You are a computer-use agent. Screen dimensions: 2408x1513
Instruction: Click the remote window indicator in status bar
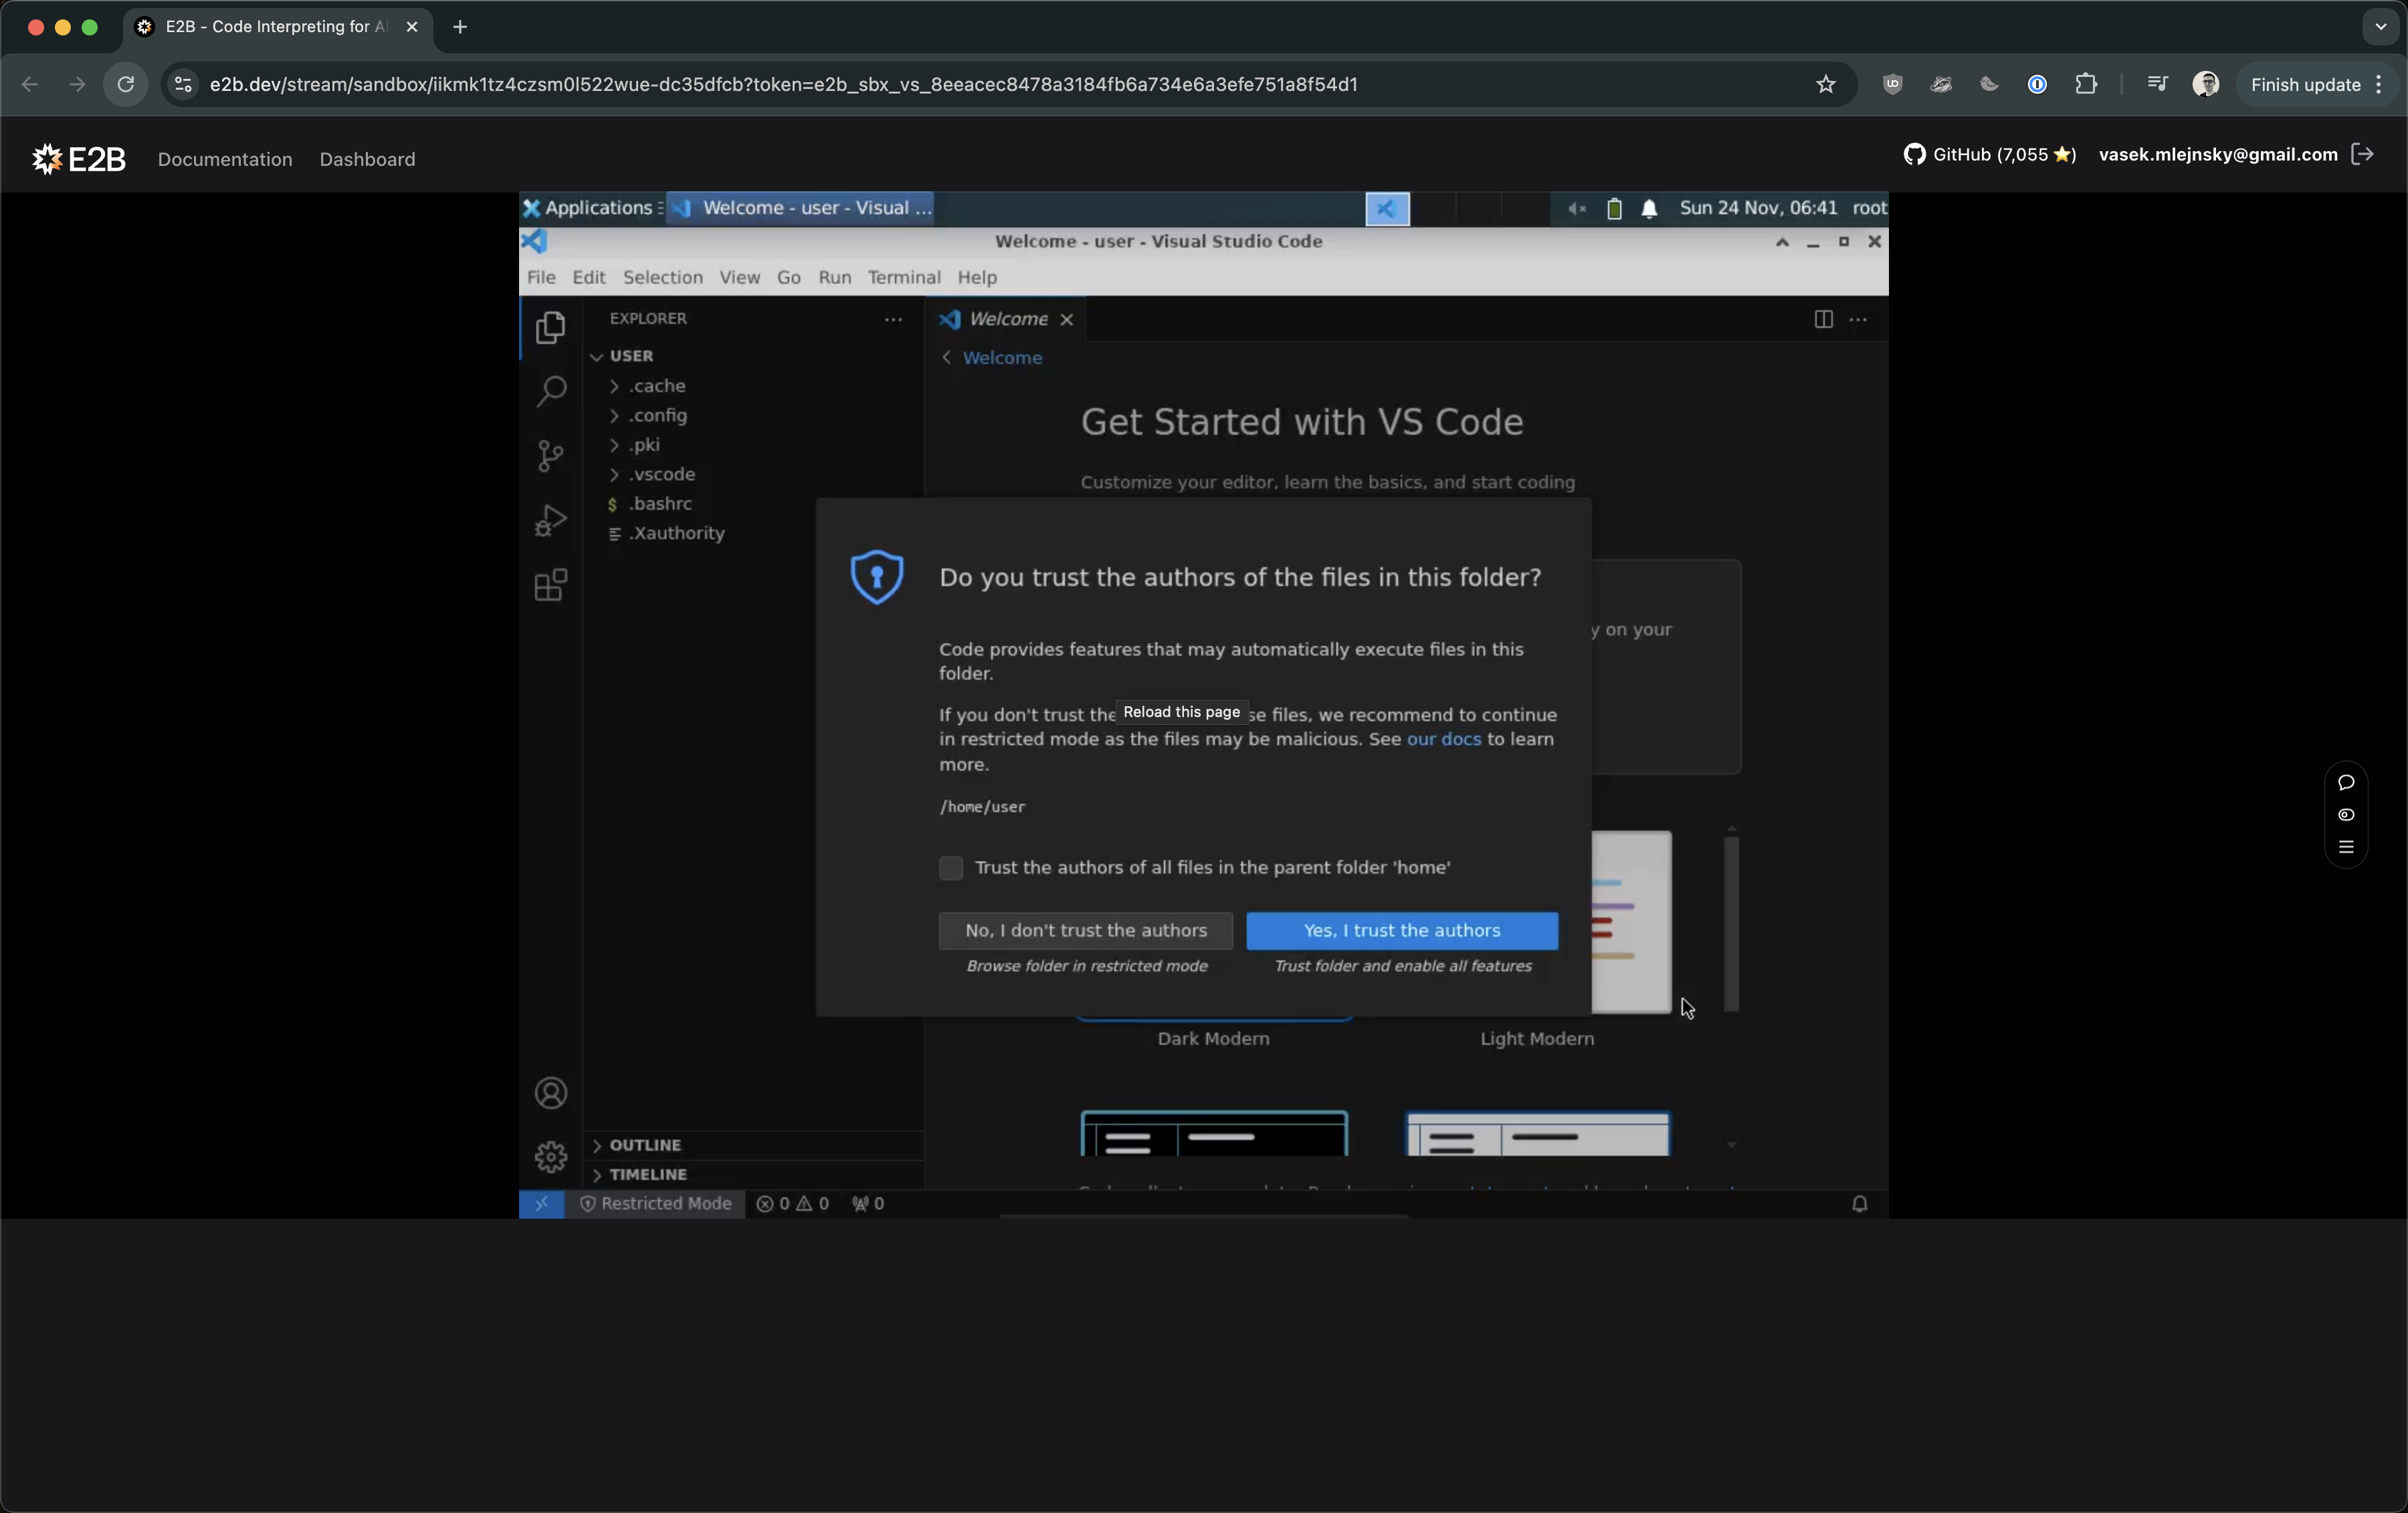coord(541,1203)
